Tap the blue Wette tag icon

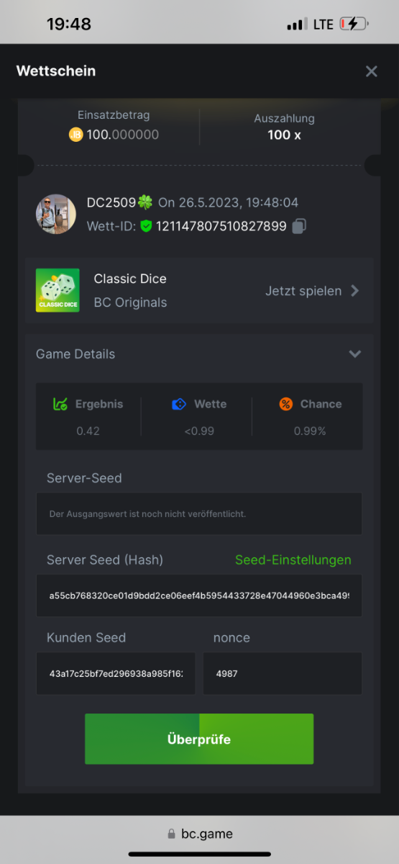[x=179, y=404]
